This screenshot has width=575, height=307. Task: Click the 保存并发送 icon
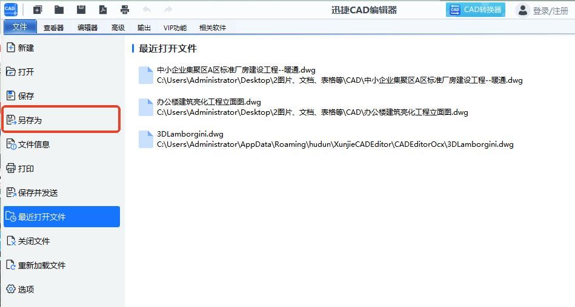[12, 192]
